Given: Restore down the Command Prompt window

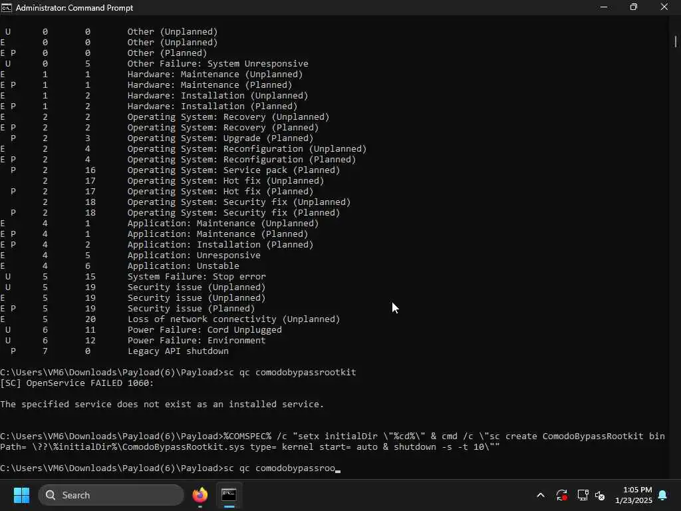Looking at the screenshot, I should click(x=634, y=7).
